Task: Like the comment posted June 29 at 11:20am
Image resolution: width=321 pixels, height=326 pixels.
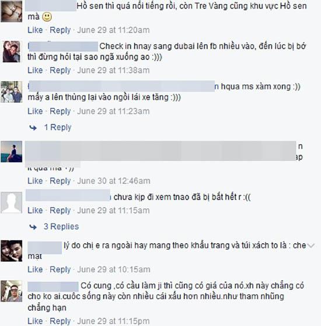Action: (x=35, y=30)
